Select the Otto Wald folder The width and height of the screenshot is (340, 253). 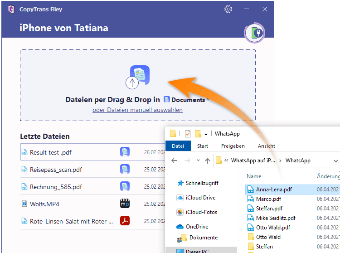tap(293, 237)
